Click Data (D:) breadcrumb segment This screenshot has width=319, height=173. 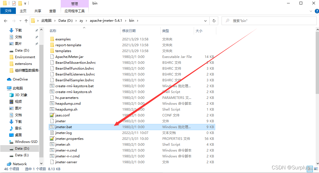click(65, 21)
